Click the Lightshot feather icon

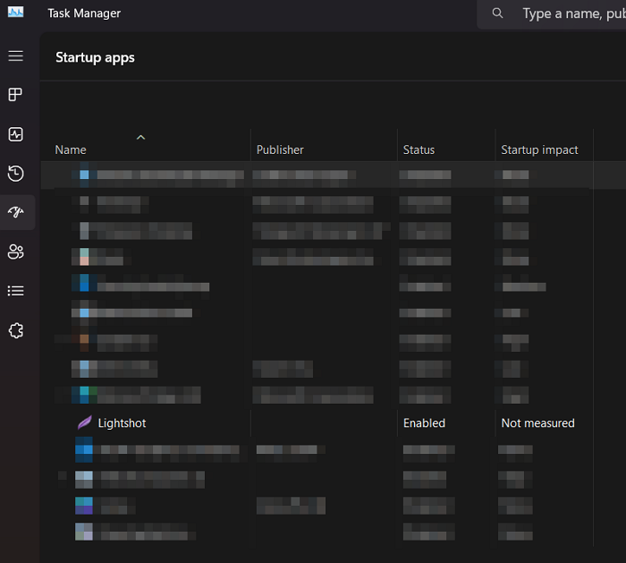click(x=85, y=422)
